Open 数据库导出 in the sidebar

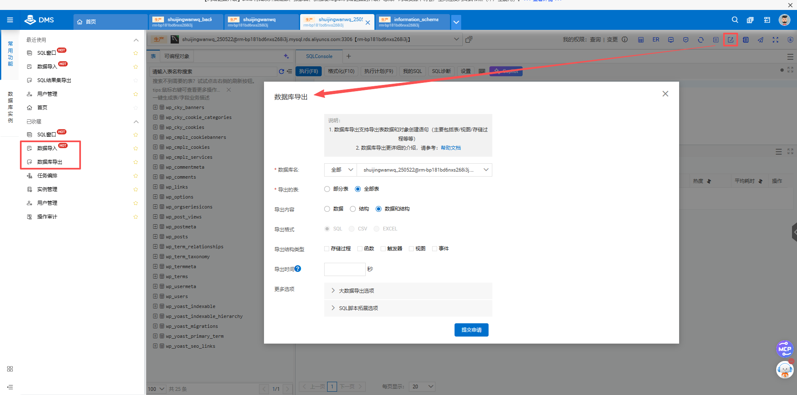coord(50,162)
